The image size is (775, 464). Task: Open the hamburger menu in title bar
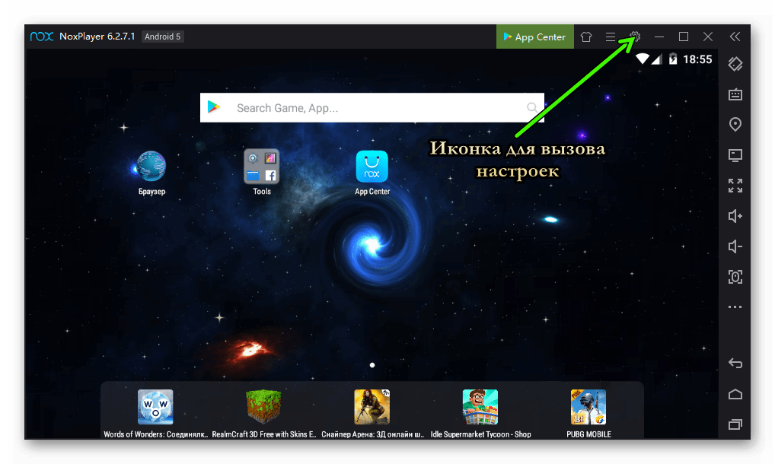click(x=611, y=37)
